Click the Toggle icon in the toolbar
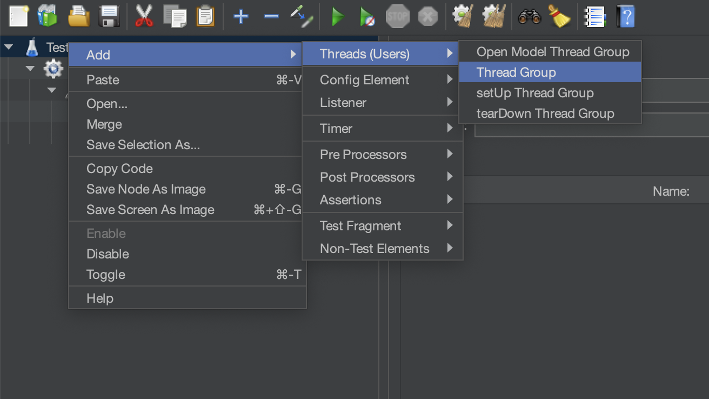The height and width of the screenshot is (399, 709). [x=302, y=16]
